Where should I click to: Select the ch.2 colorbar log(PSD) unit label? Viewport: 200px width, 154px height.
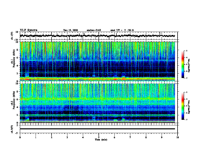[x=189, y=107]
